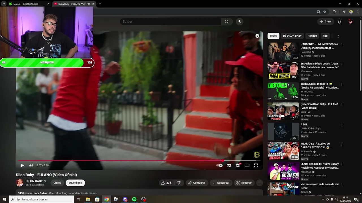
Task: Open Task View on taskbar
Action: tap(79, 199)
